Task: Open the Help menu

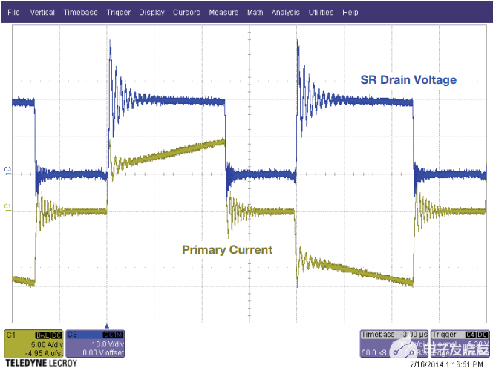Action: pyautogui.click(x=350, y=13)
